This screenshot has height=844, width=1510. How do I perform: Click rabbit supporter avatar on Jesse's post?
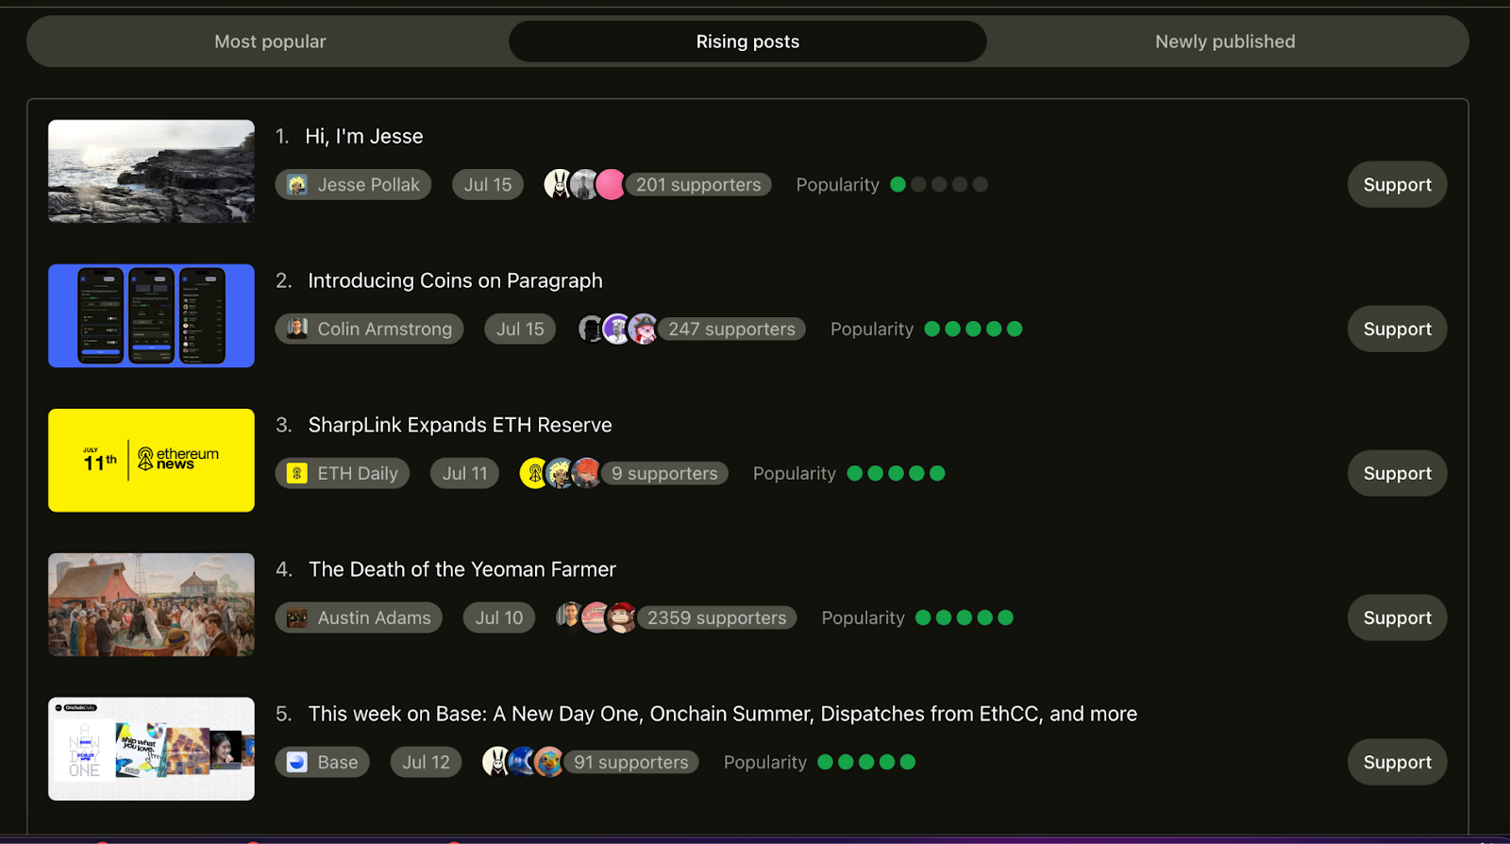pyautogui.click(x=559, y=185)
